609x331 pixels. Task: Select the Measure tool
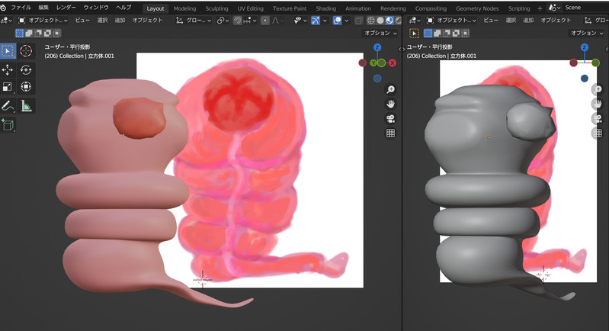point(26,106)
